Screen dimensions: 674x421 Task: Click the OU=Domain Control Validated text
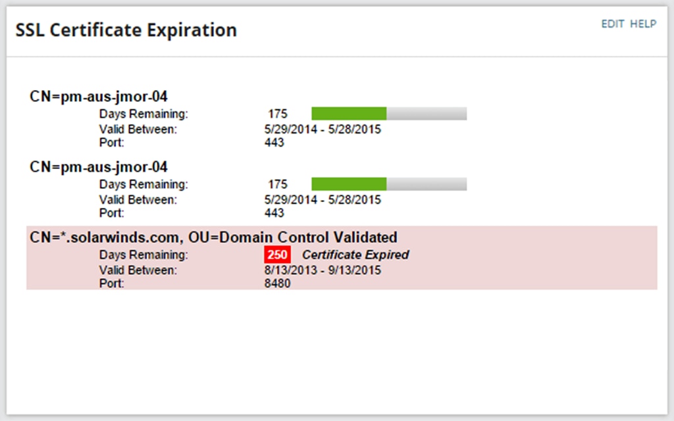click(292, 237)
